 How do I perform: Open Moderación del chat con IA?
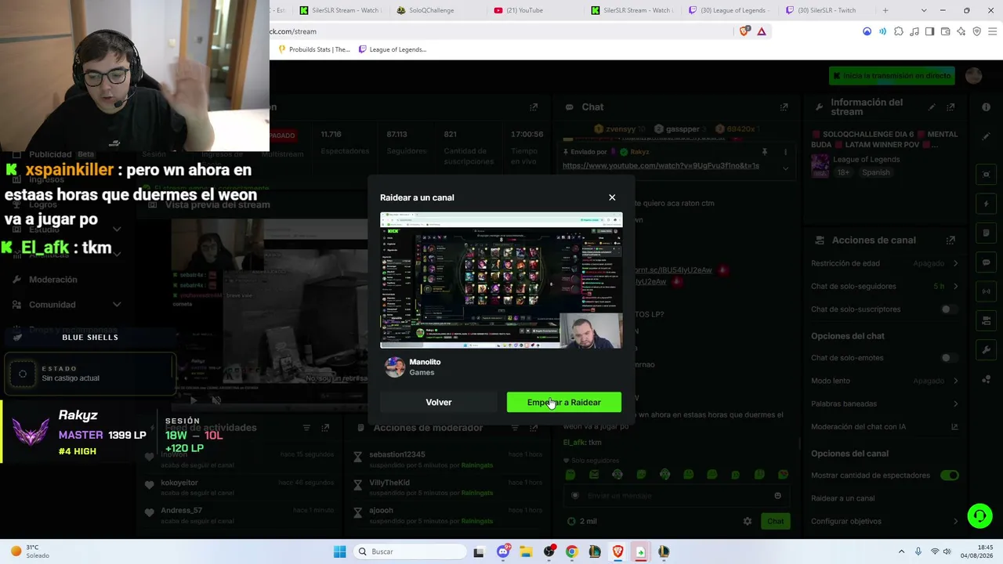tap(884, 427)
